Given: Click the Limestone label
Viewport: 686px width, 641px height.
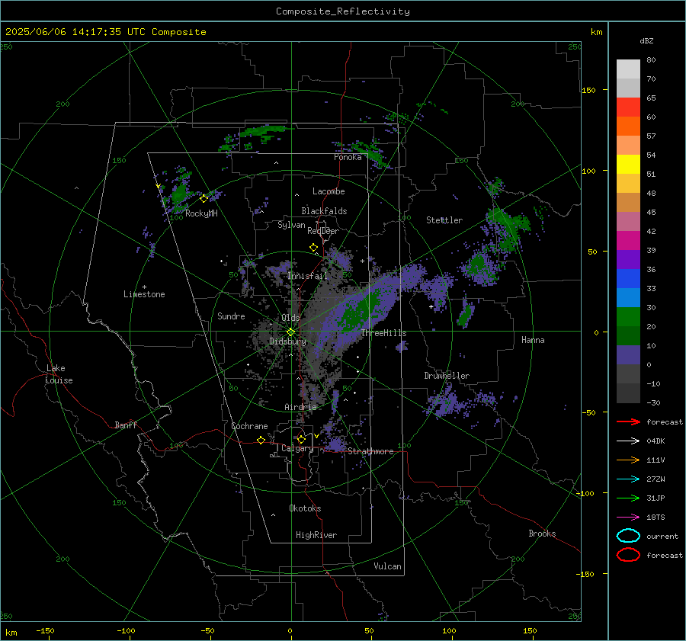Looking at the screenshot, I should pyautogui.click(x=144, y=294).
